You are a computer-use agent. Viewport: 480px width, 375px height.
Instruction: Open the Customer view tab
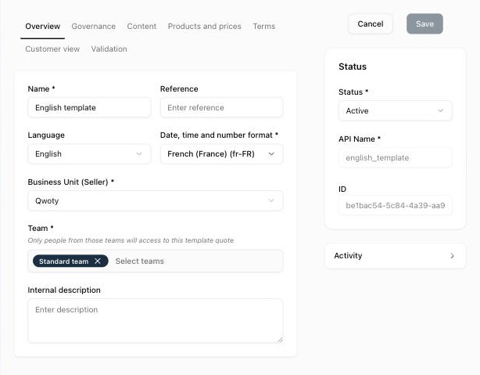[x=52, y=49]
